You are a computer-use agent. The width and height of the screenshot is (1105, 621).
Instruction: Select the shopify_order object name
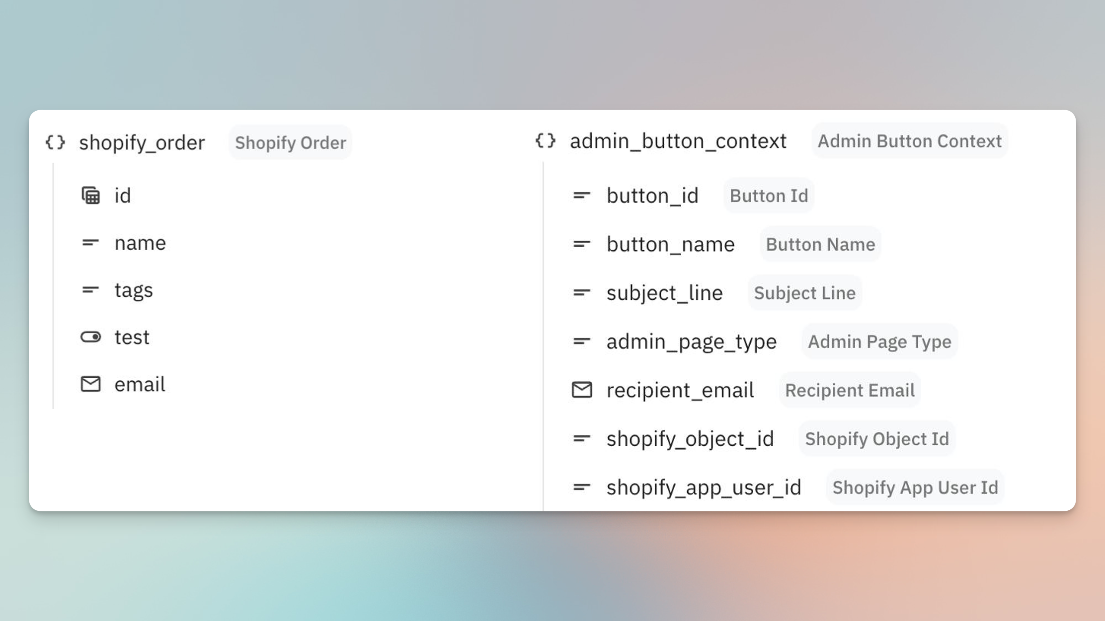[x=142, y=143]
